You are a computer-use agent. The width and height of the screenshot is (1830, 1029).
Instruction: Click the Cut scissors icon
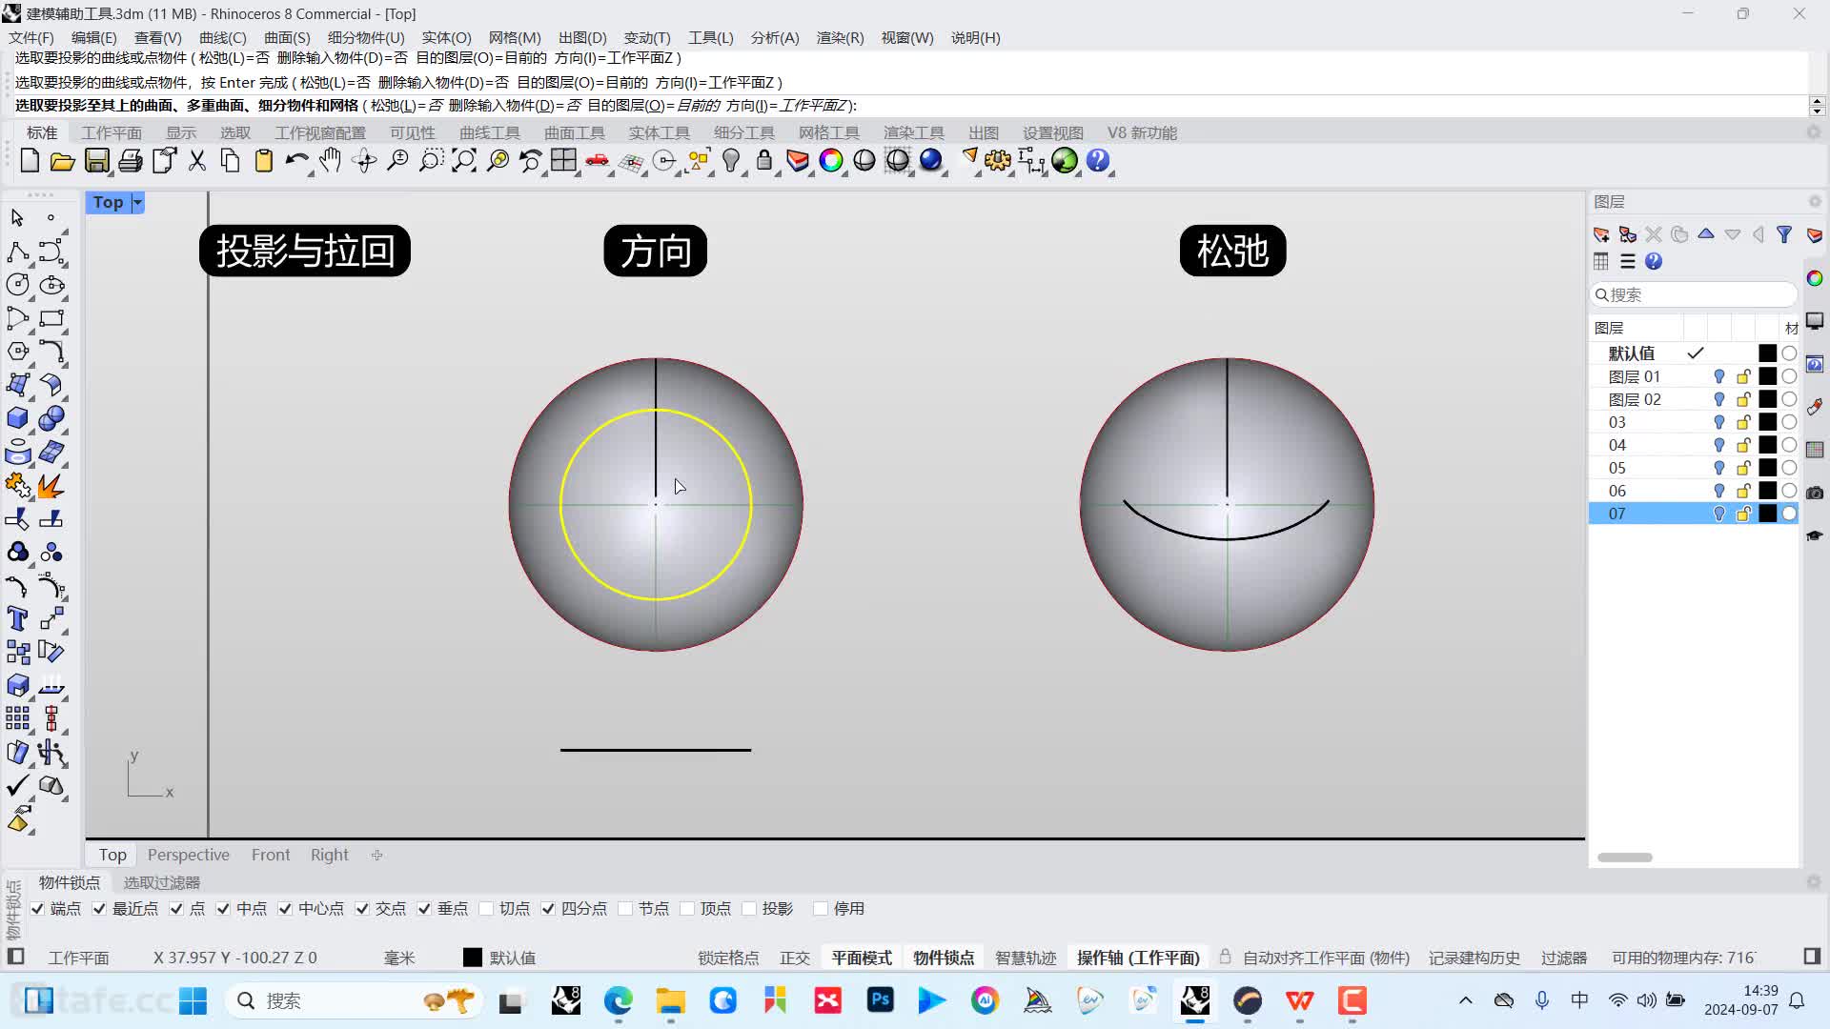point(197,161)
